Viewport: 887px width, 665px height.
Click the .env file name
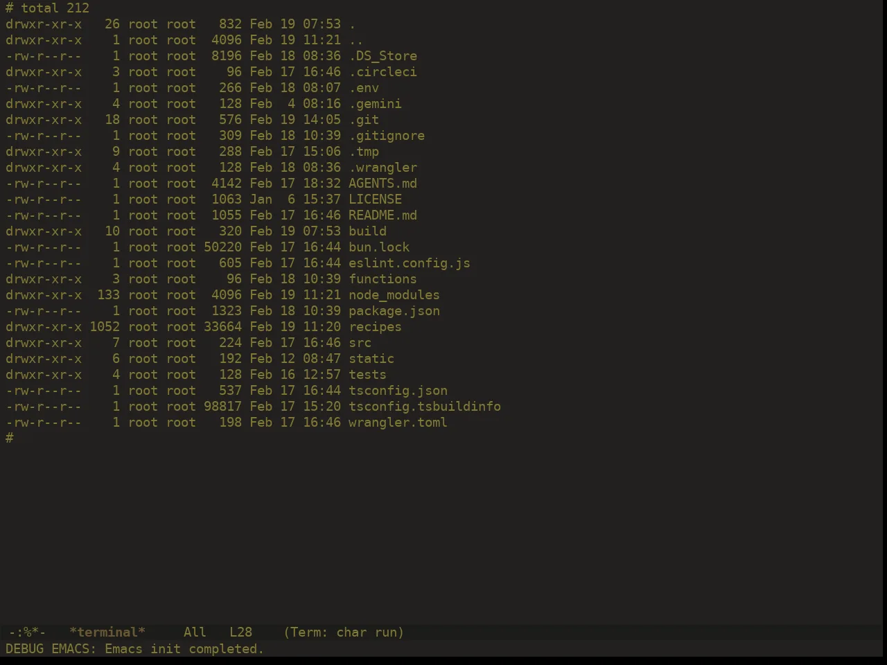click(364, 88)
